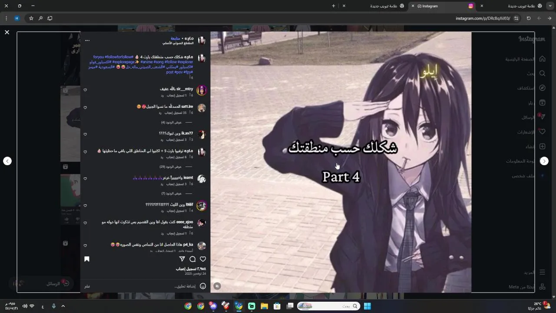Bookmark this page with the star icon
Screen dimensions: 556x313
(31, 18)
